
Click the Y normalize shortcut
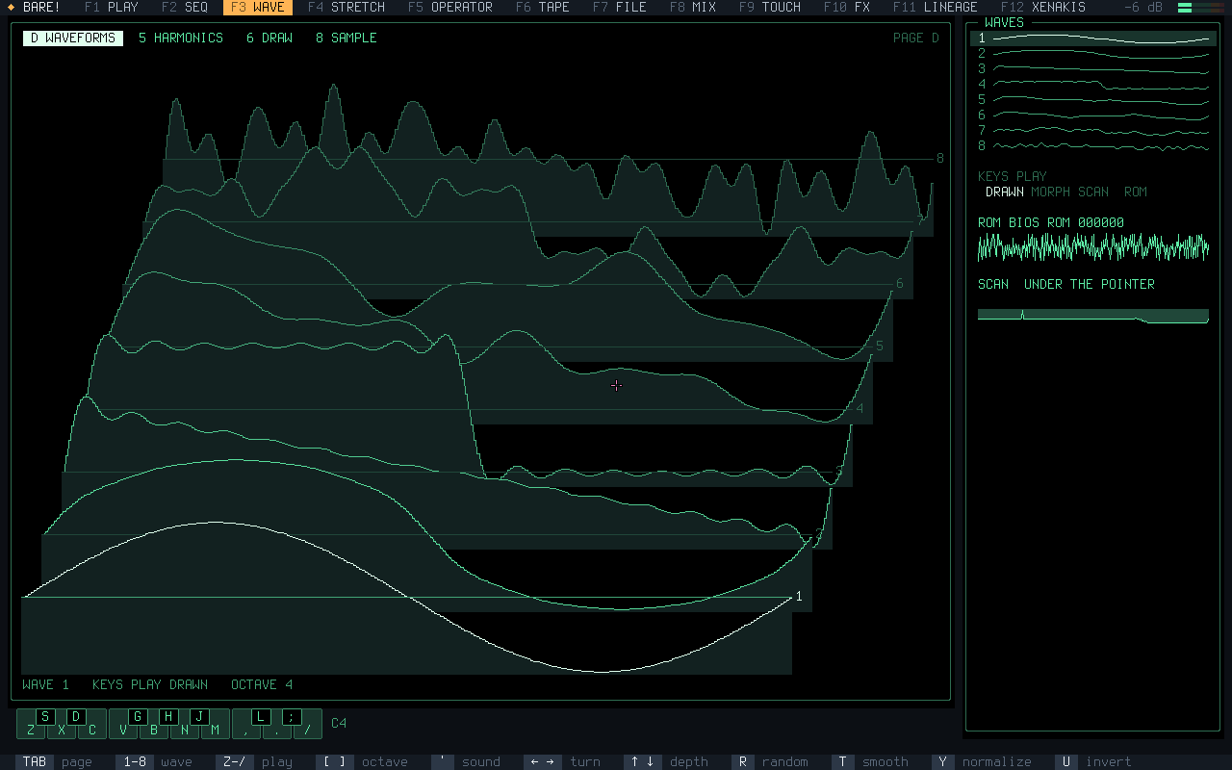click(982, 762)
